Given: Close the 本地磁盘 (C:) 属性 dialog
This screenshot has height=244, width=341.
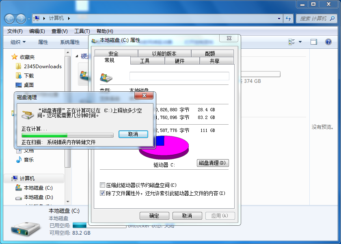Looking at the screenshot, I should pyautogui.click(x=229, y=38).
